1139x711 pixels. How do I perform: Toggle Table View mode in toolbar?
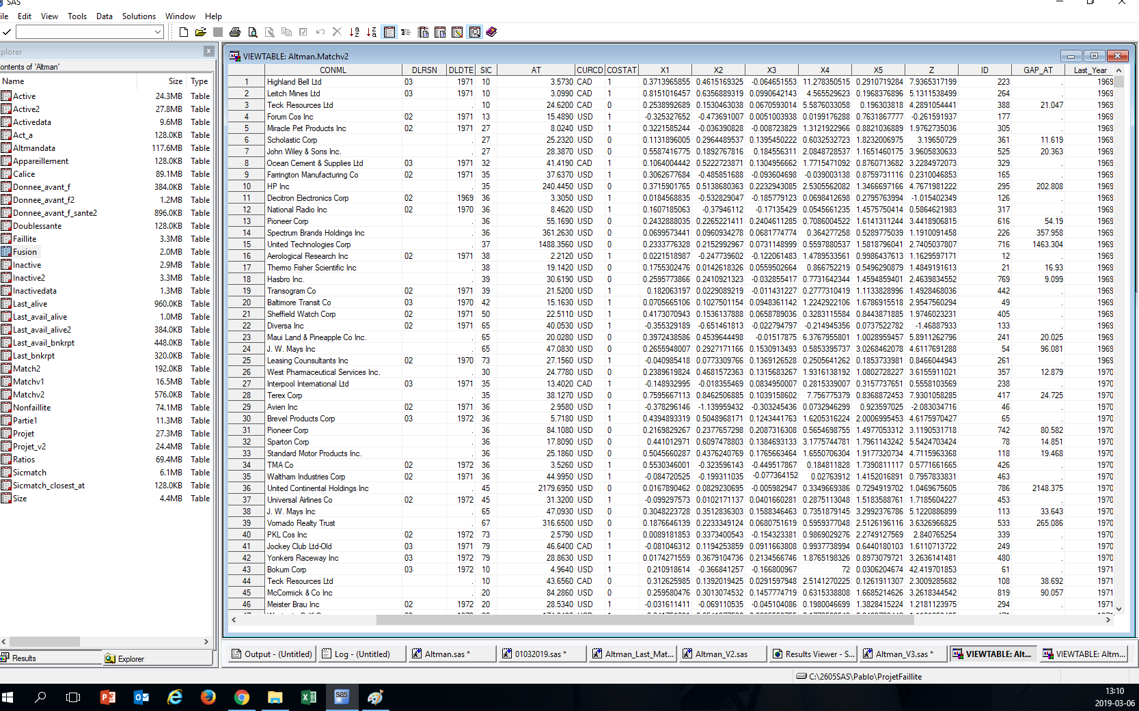coord(389,32)
